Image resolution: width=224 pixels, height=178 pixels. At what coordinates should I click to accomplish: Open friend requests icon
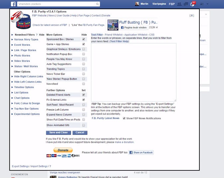pyautogui.click(x=179, y=4)
